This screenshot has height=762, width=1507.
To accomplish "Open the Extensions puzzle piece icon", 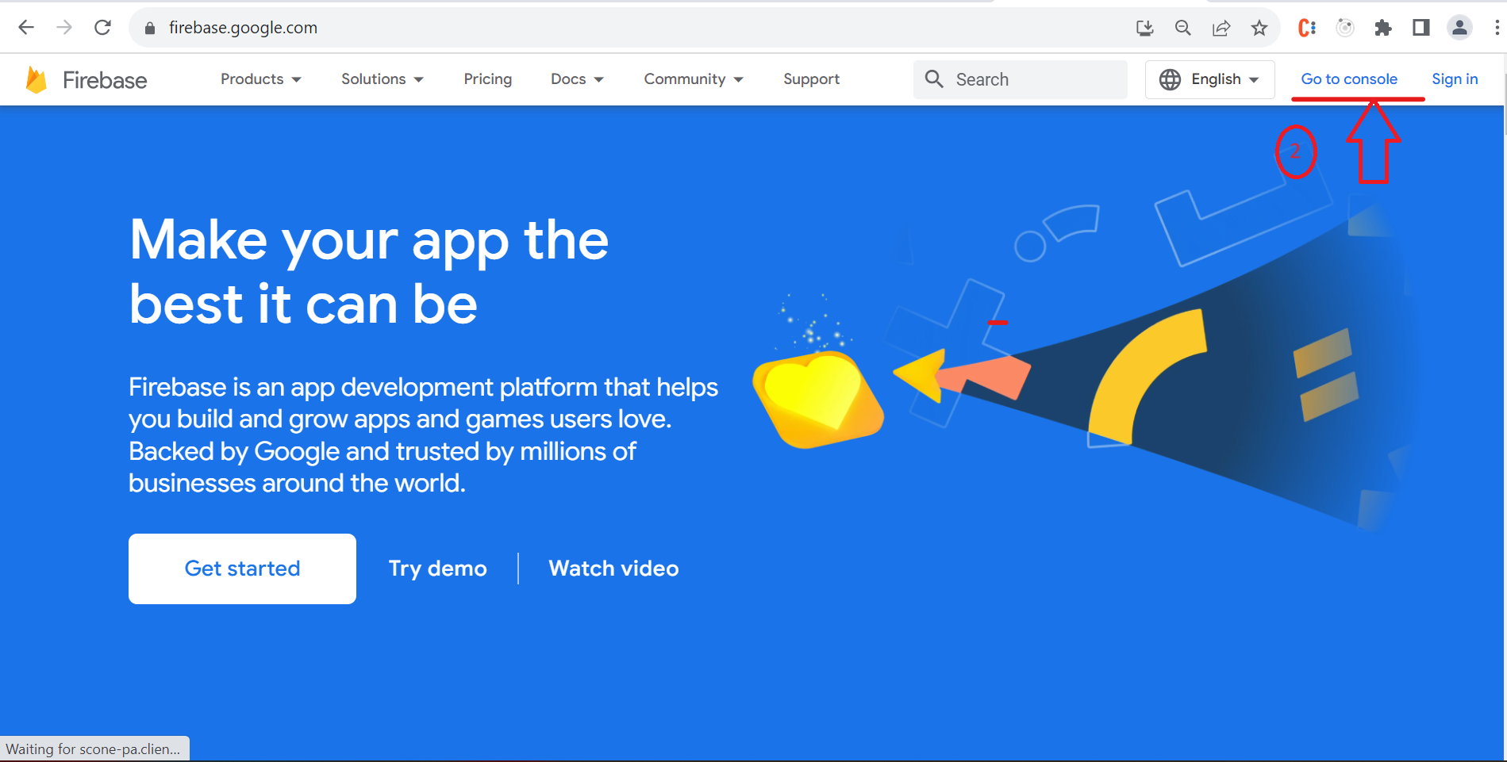I will point(1383,29).
